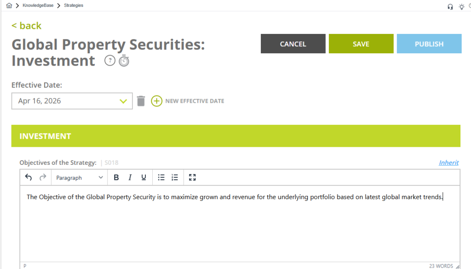Screen dimensions: 471x269
Task: Expand editor to fullscreen
Action: pos(192,178)
